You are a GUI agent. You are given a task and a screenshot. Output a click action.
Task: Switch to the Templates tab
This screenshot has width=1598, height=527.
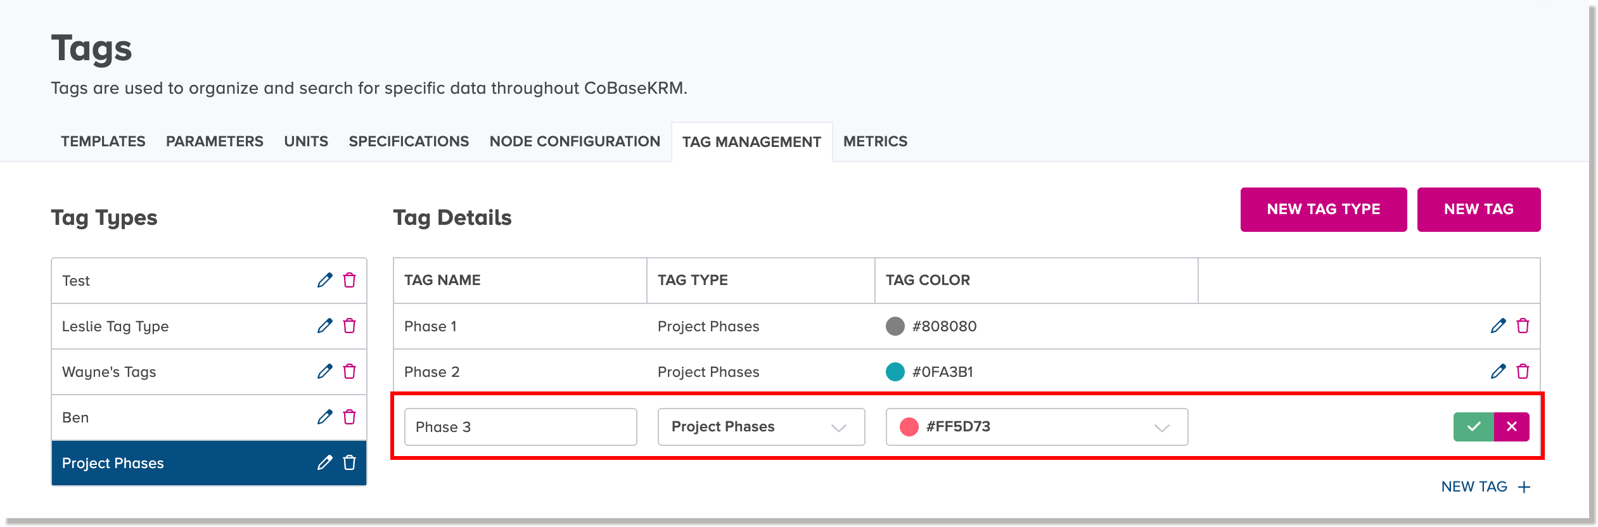(x=103, y=141)
